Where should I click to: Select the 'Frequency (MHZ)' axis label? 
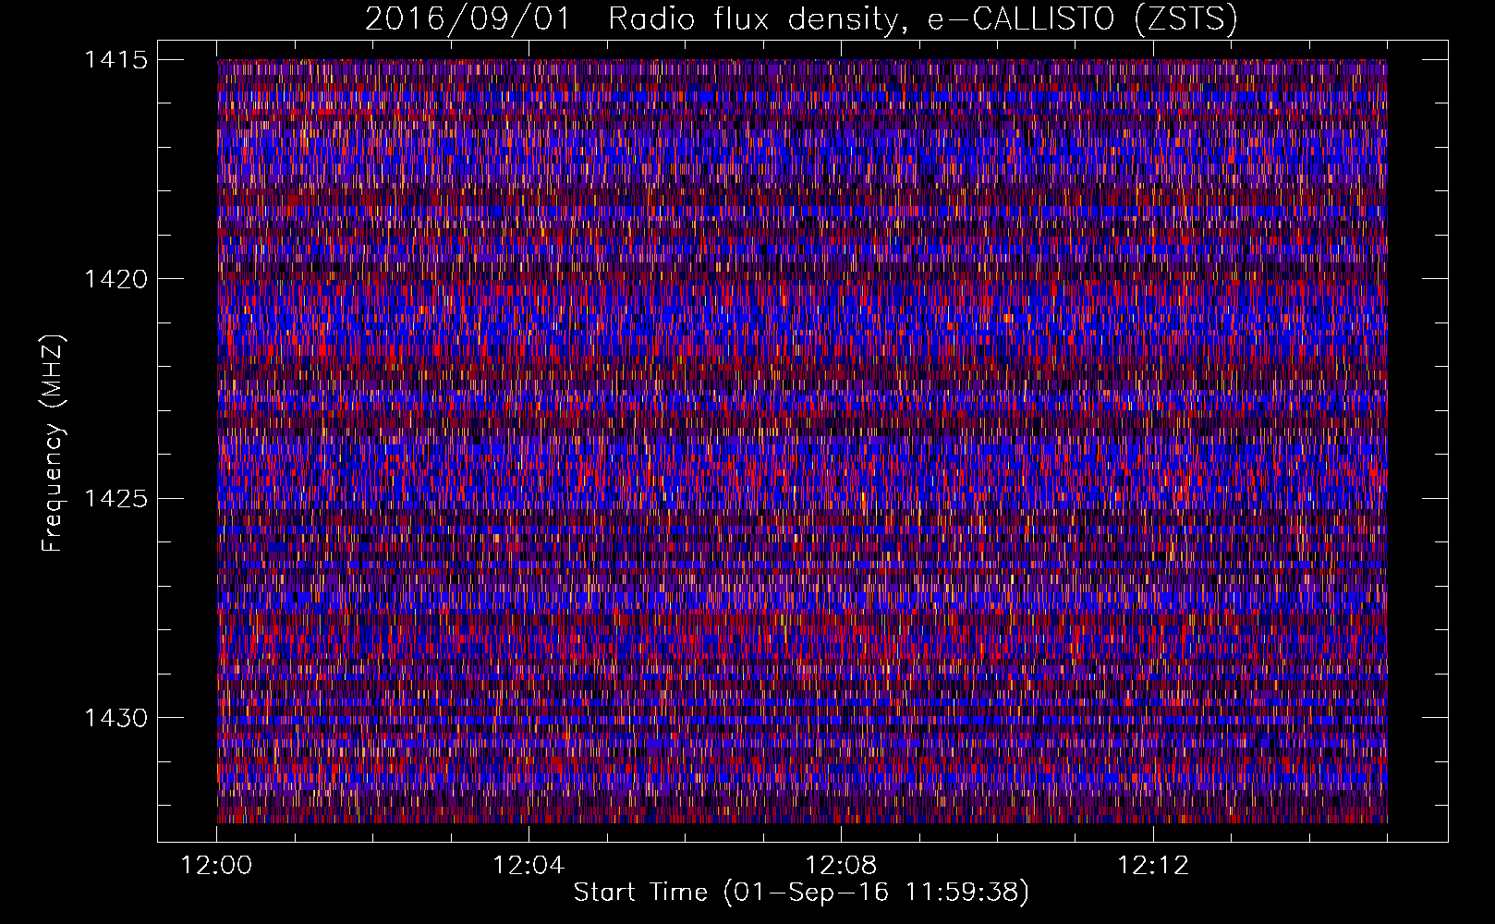point(54,443)
